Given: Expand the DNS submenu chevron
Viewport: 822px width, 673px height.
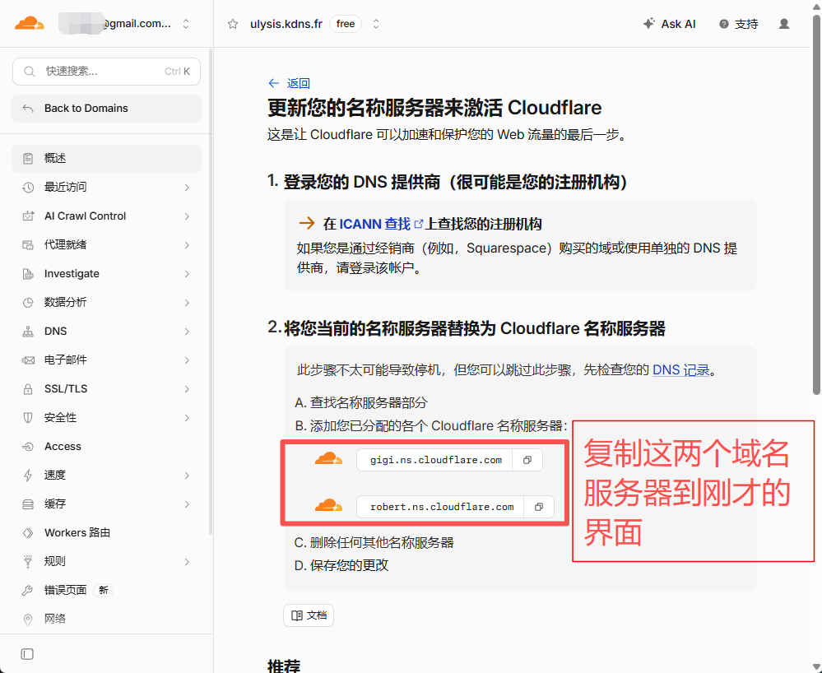Looking at the screenshot, I should coord(187,332).
